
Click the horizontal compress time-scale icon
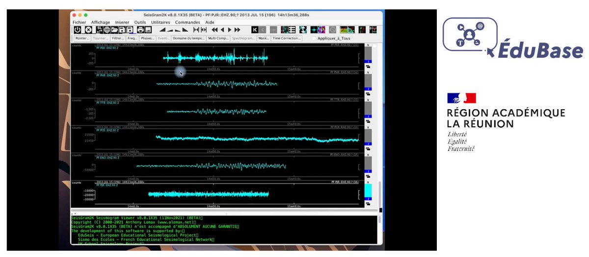tap(196, 30)
